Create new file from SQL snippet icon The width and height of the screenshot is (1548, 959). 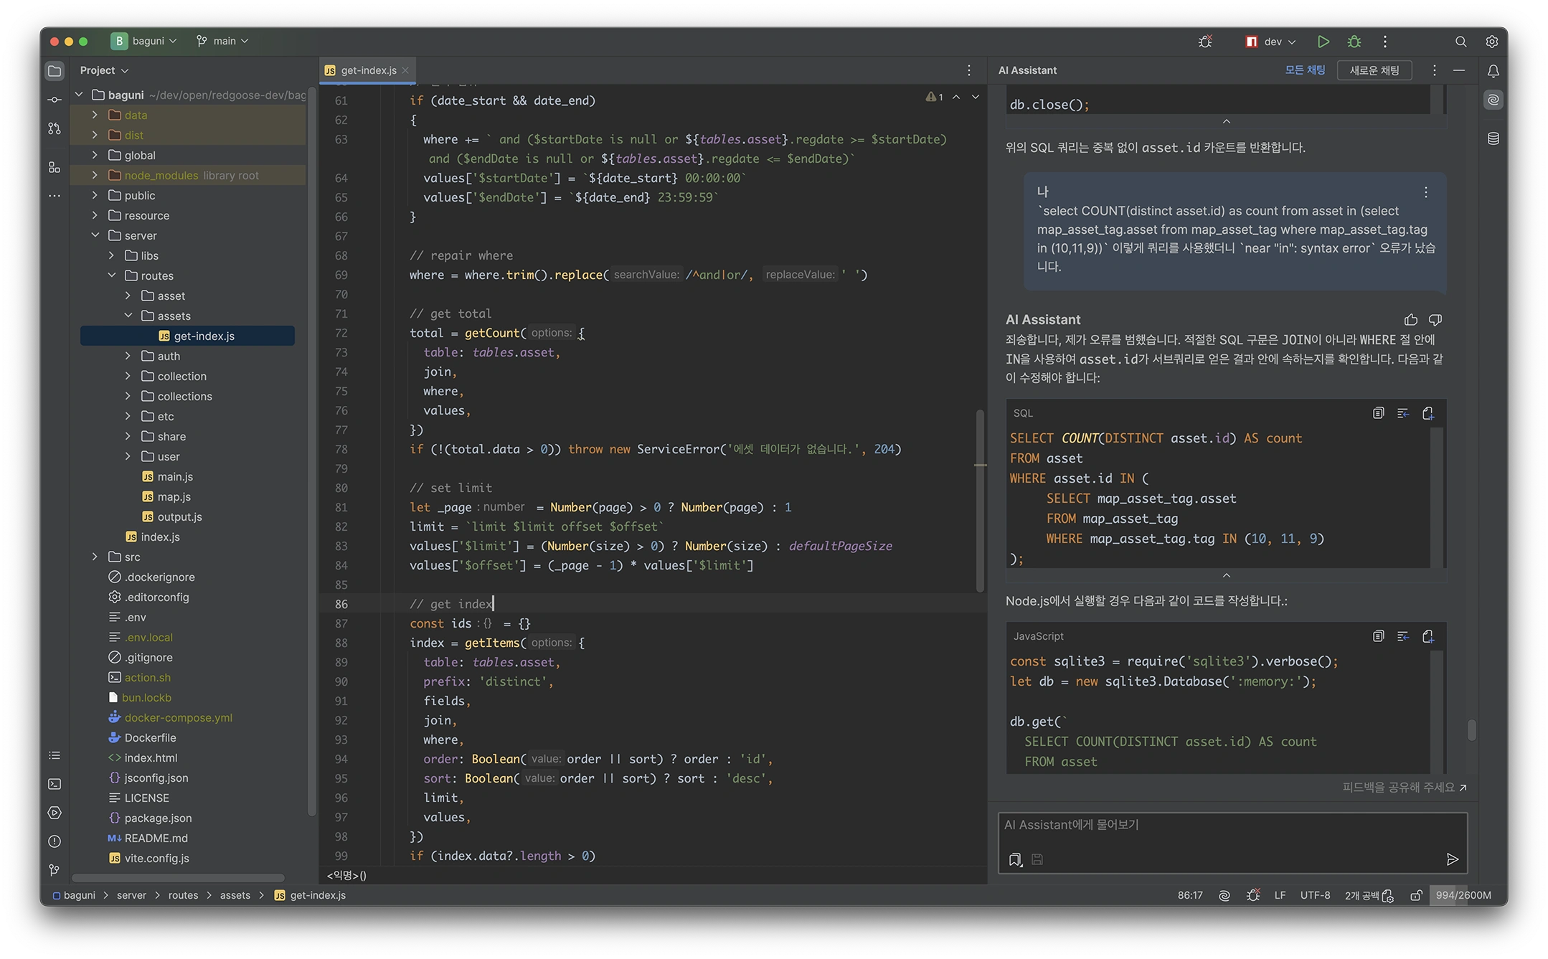pos(1428,413)
